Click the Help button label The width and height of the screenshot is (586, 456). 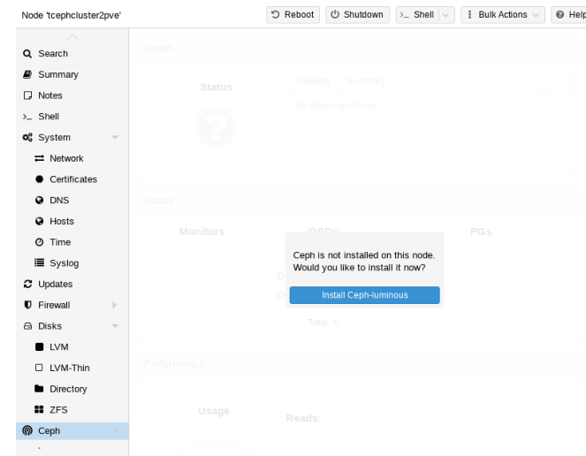[x=577, y=14]
